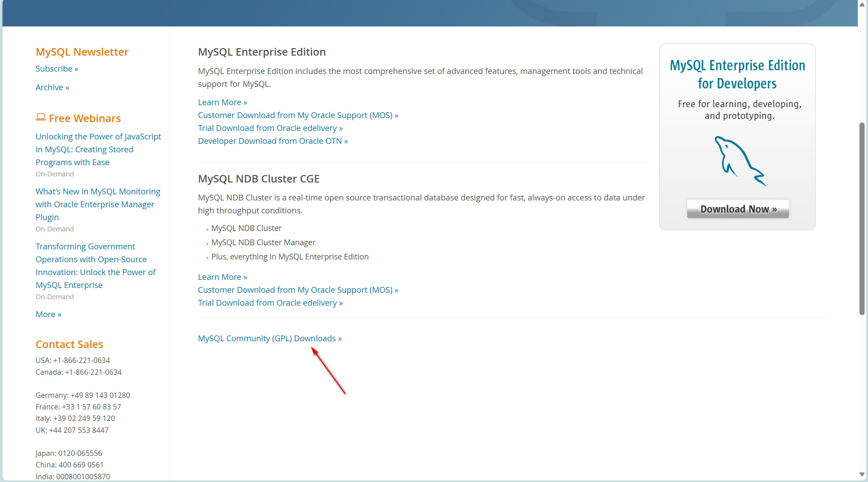Open the newsletter Archive link

click(x=52, y=88)
